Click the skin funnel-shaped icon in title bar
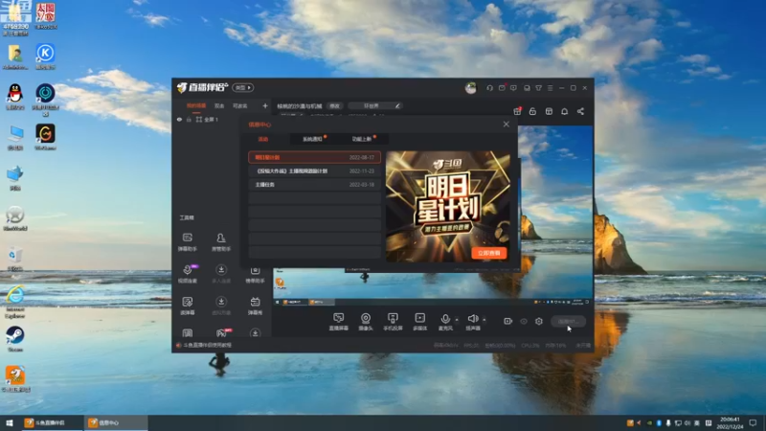 pos(538,88)
